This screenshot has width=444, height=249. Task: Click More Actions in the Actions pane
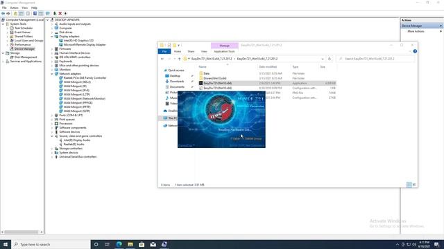click(416, 31)
